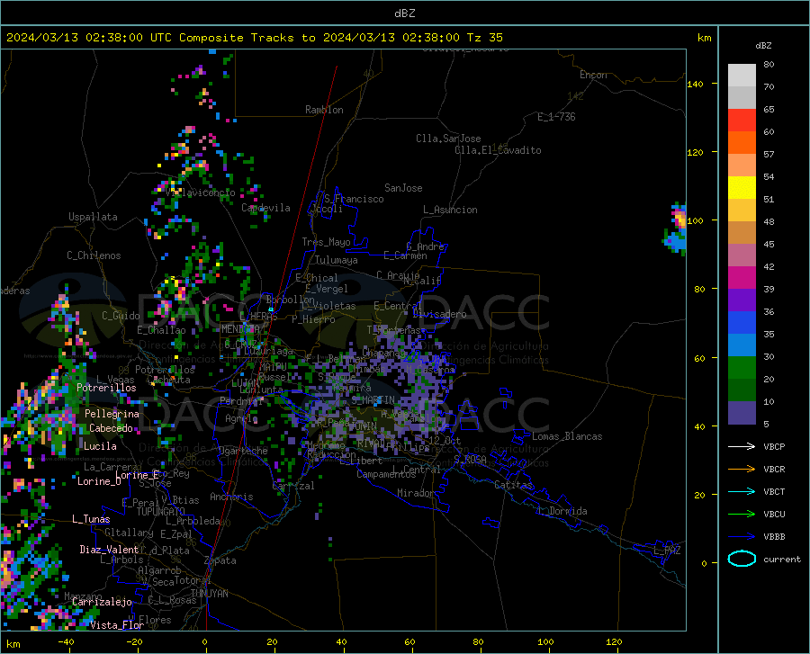Click the '-20' km horizontal axis tick
The image size is (810, 654).
(134, 642)
